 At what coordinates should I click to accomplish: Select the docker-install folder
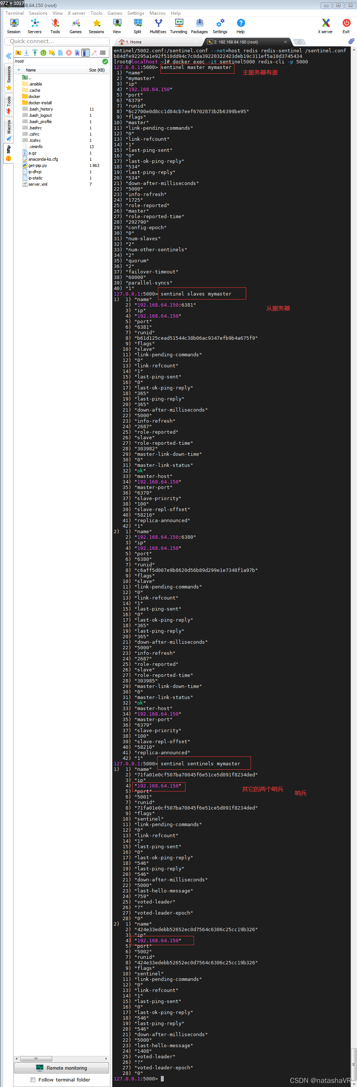click(x=37, y=102)
